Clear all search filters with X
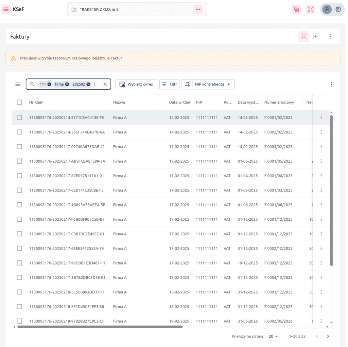348x347 pixels. point(105,84)
